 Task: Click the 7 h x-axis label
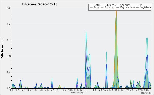tap(52, 90)
